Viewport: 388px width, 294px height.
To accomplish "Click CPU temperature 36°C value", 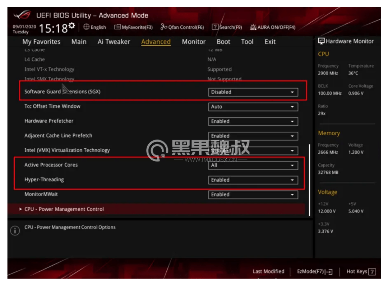I will point(353,73).
